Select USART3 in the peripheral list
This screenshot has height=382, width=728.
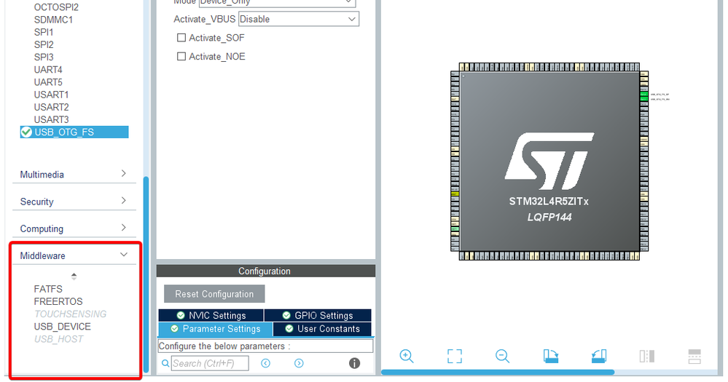(x=51, y=120)
